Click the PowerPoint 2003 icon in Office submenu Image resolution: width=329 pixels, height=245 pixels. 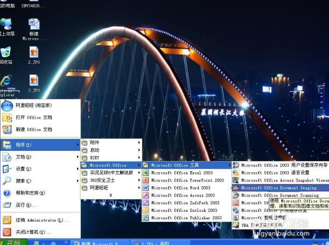point(146,180)
